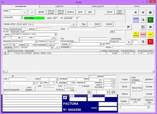This screenshot has width=157, height=114.
Task: Open the article description dropdown below Cód
Action: pyautogui.click(x=34, y=83)
